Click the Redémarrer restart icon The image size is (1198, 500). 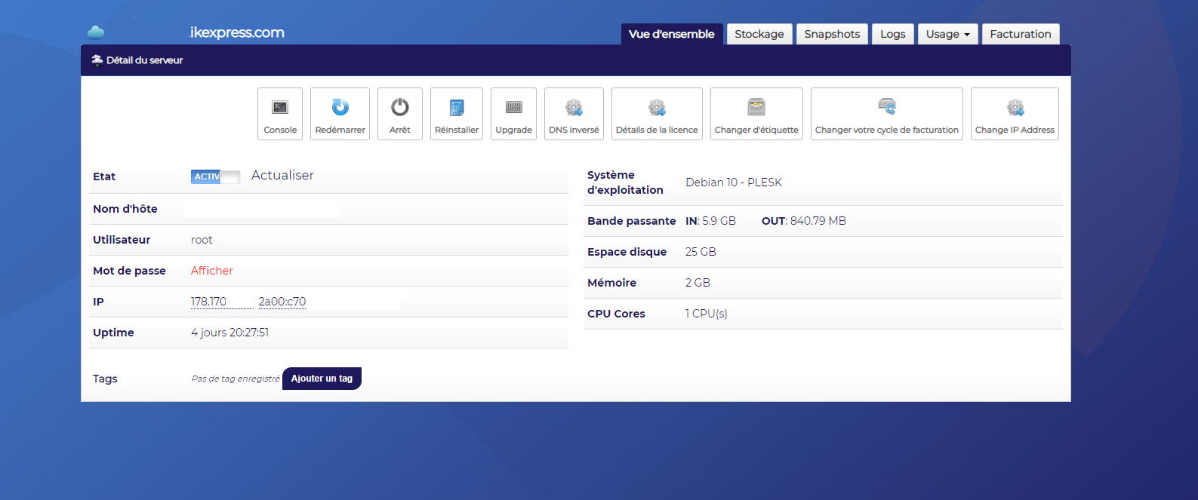click(340, 114)
